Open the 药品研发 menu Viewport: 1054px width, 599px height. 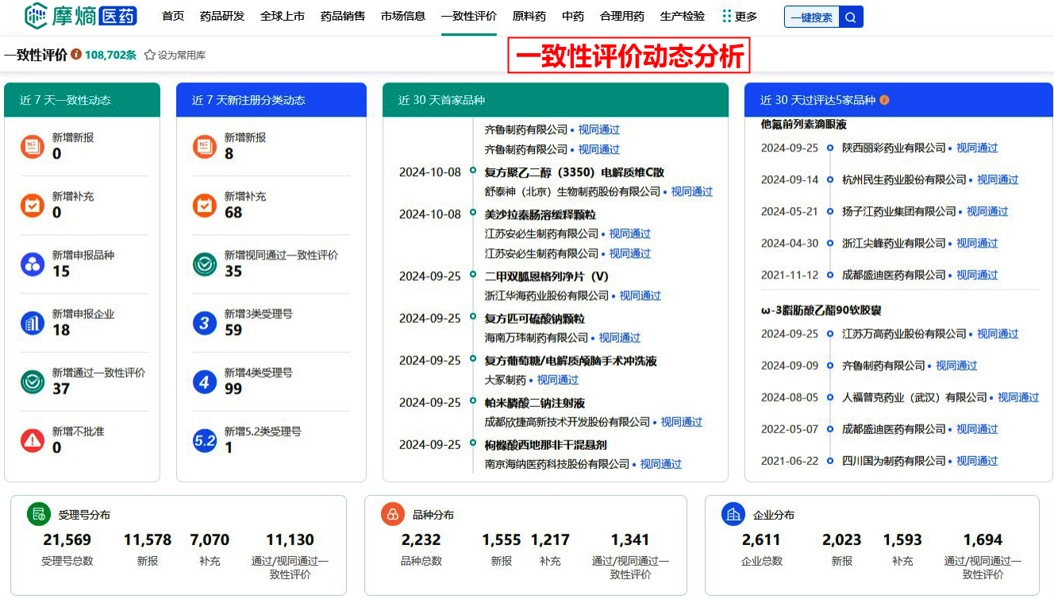pyautogui.click(x=222, y=16)
